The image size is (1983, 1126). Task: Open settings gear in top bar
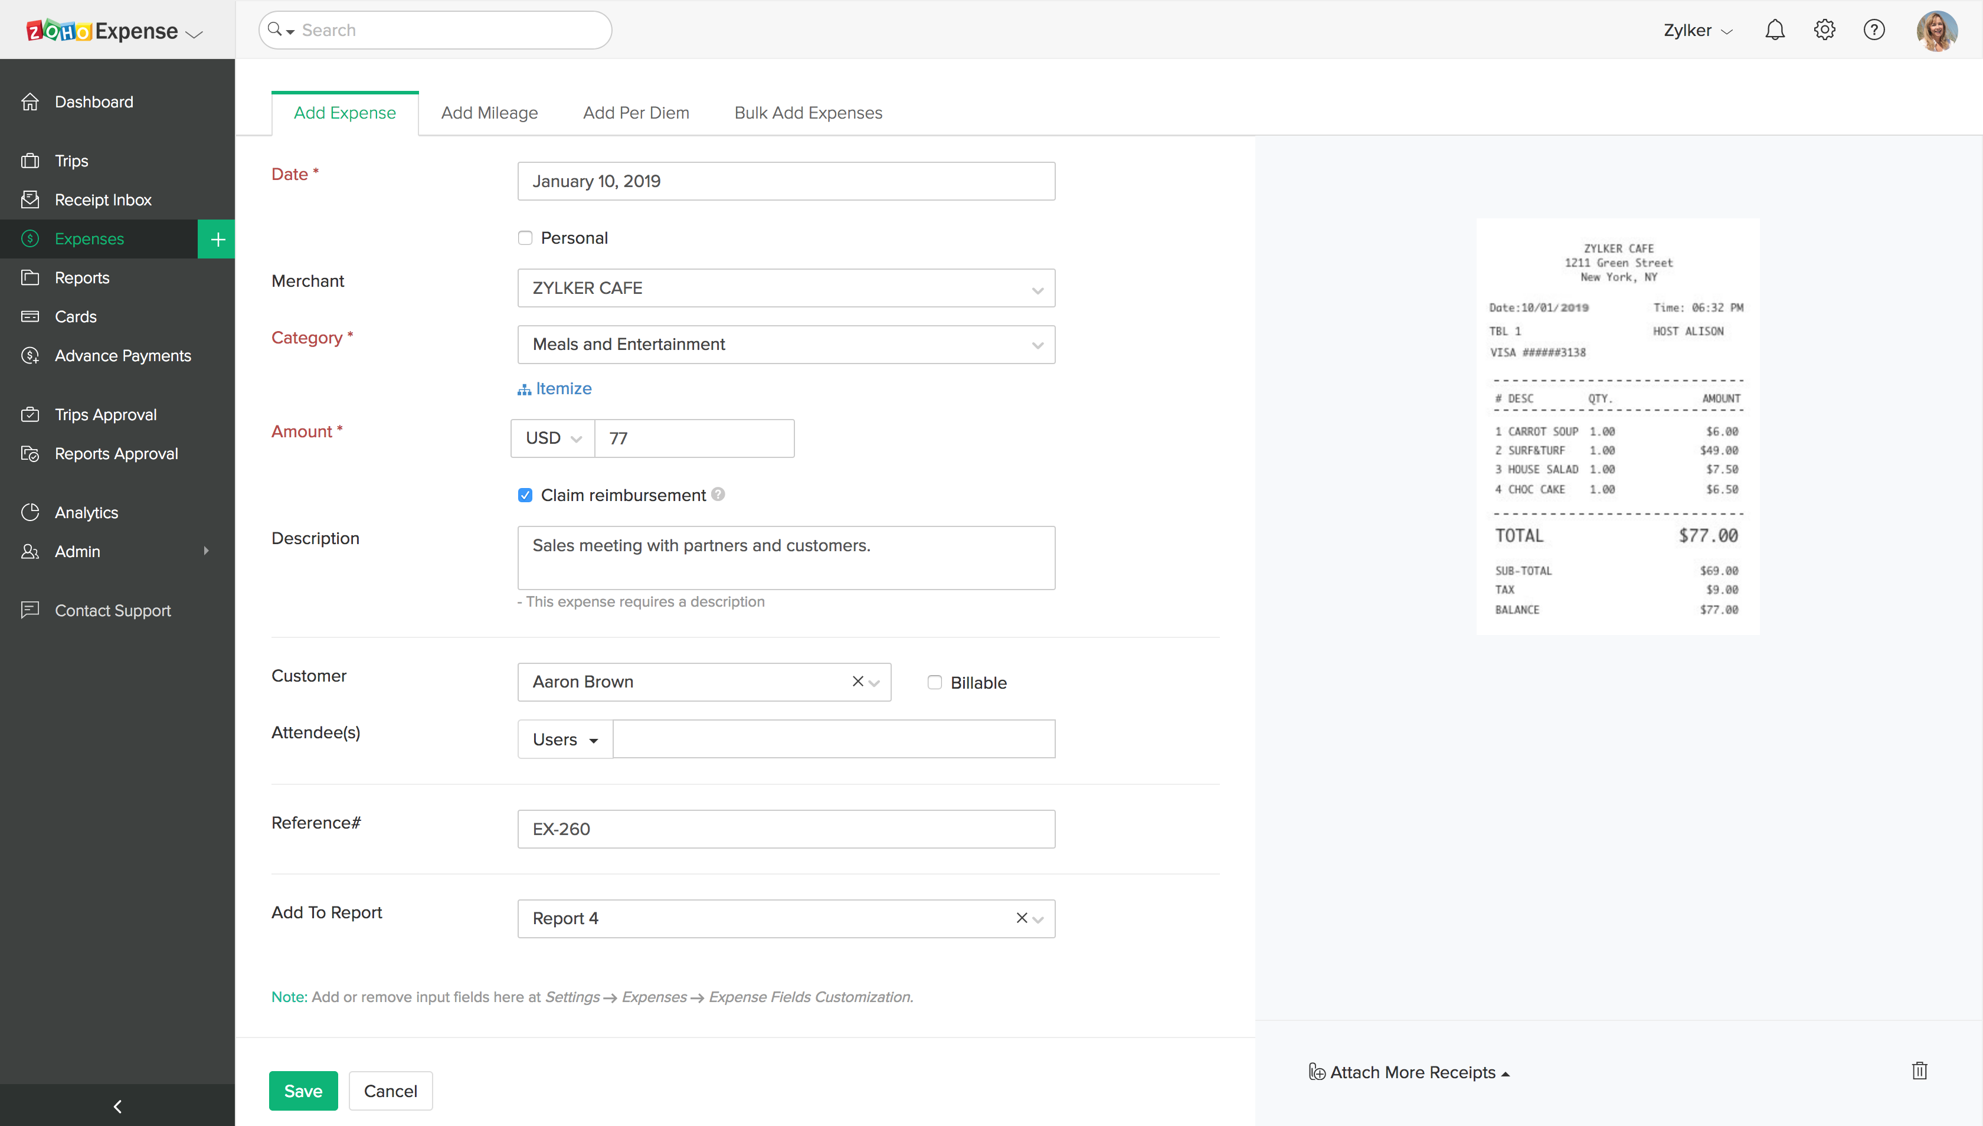(1824, 30)
